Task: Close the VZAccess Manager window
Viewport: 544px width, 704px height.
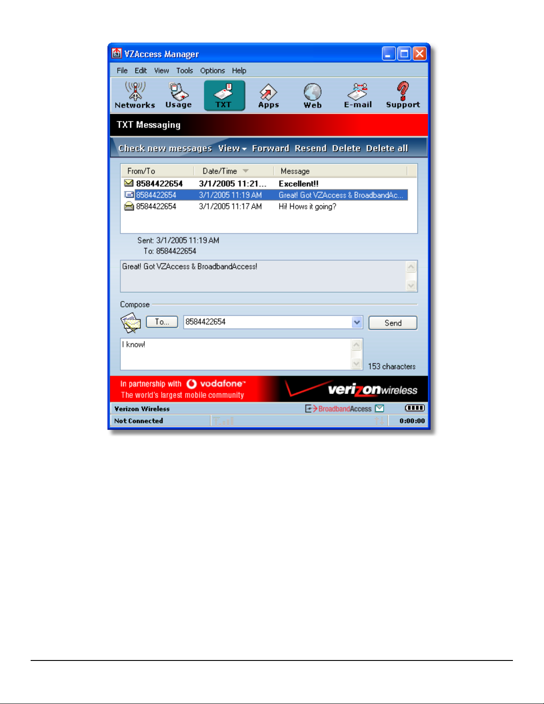Action: click(x=419, y=54)
